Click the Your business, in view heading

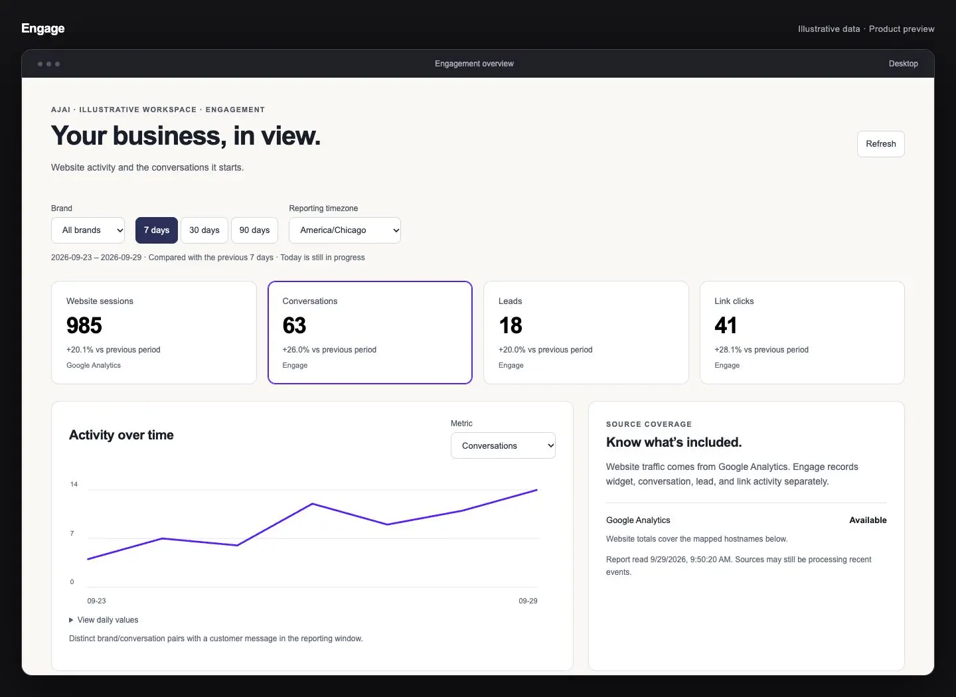(x=186, y=136)
